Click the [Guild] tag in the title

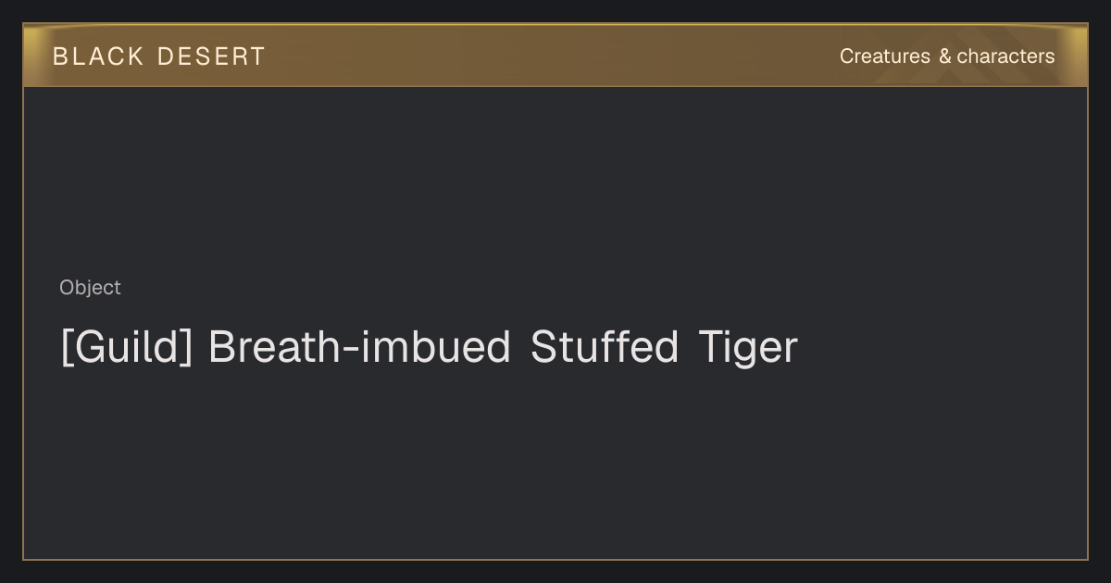[x=127, y=348]
